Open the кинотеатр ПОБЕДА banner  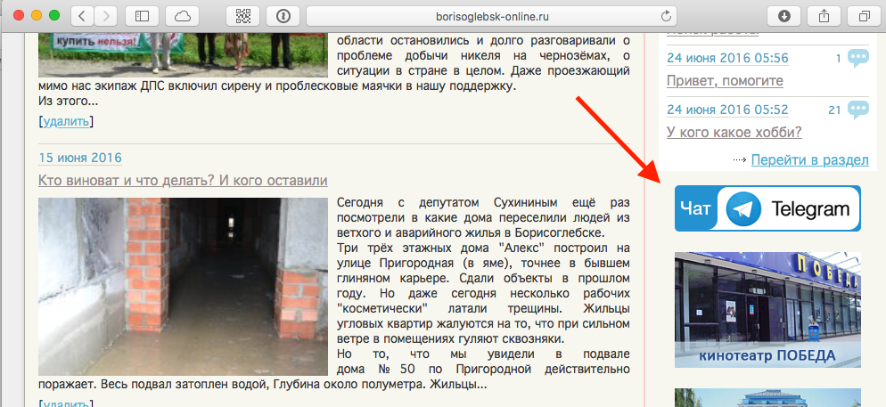coord(767,310)
